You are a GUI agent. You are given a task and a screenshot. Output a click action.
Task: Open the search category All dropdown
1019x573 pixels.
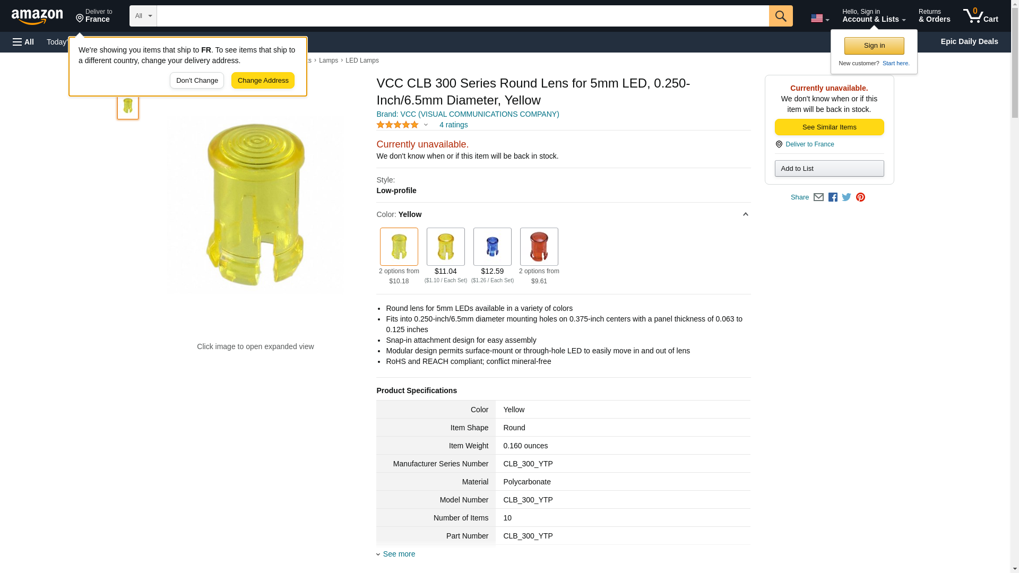(143, 16)
